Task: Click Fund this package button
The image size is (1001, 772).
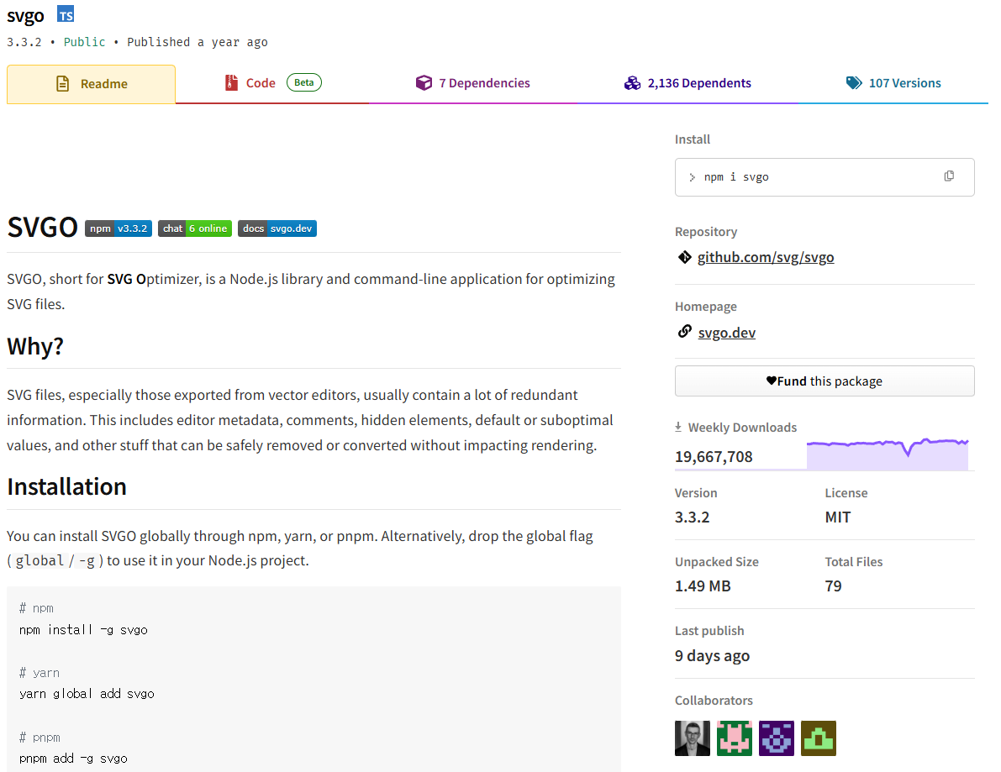Action: pos(825,381)
